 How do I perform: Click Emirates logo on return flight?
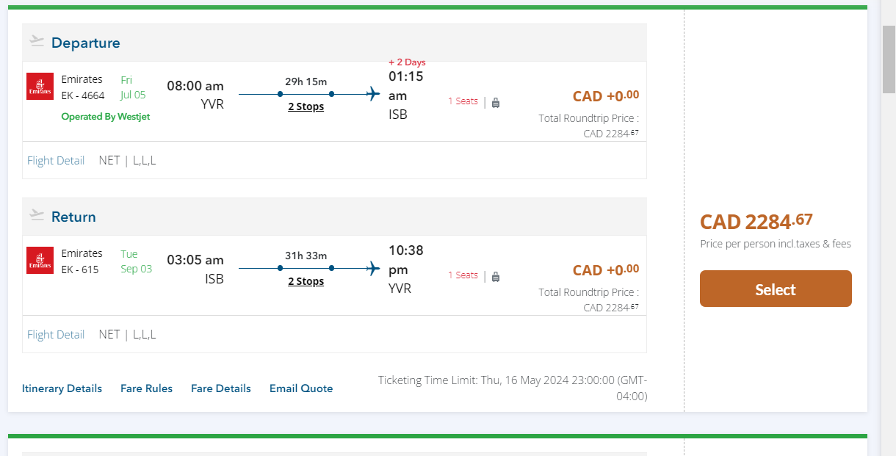[40, 261]
